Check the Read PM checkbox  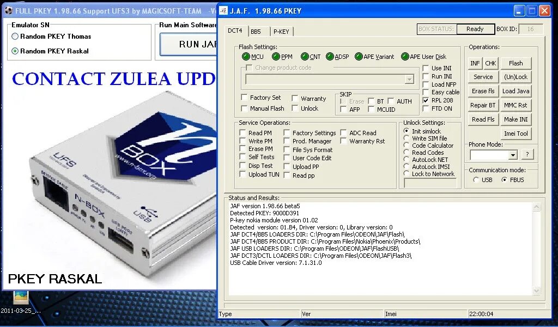pyautogui.click(x=242, y=132)
